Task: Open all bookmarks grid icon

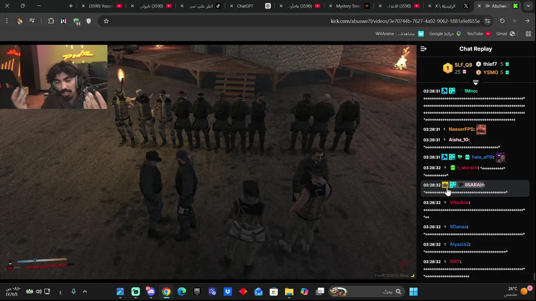Action: (528, 34)
